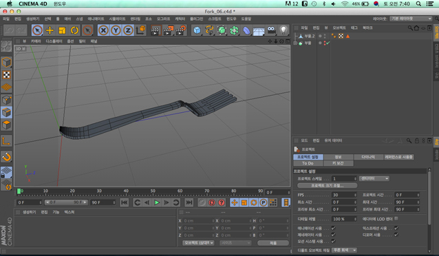This screenshot has height=256, width=439.
Task: Open the To Do tab
Action: pyautogui.click(x=308, y=163)
